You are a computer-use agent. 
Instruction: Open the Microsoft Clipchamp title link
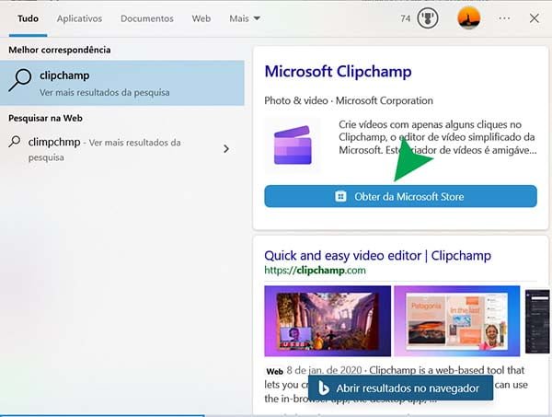338,72
